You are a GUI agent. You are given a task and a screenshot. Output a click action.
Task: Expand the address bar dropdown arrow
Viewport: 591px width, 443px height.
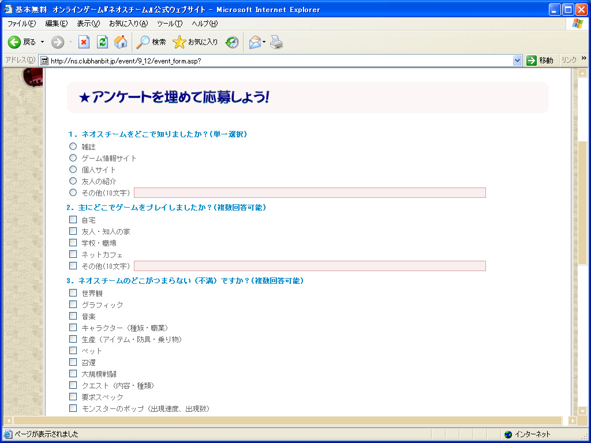[517, 61]
